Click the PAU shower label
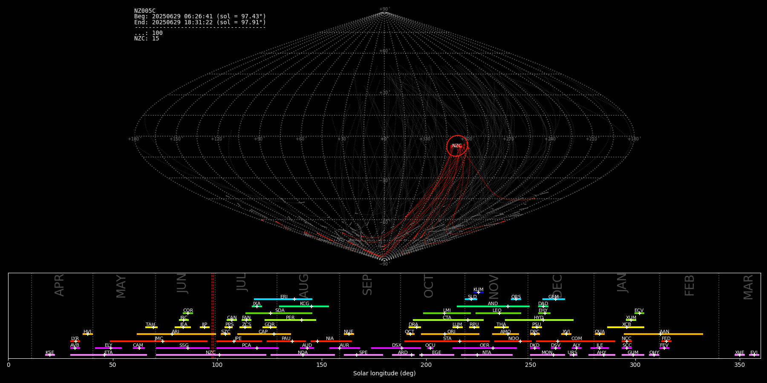This screenshot has width=767, height=383. click(286, 339)
